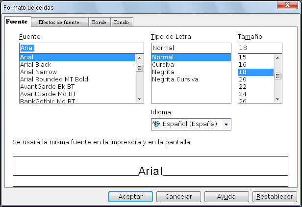Choose Arial Narrow font

pos(38,72)
